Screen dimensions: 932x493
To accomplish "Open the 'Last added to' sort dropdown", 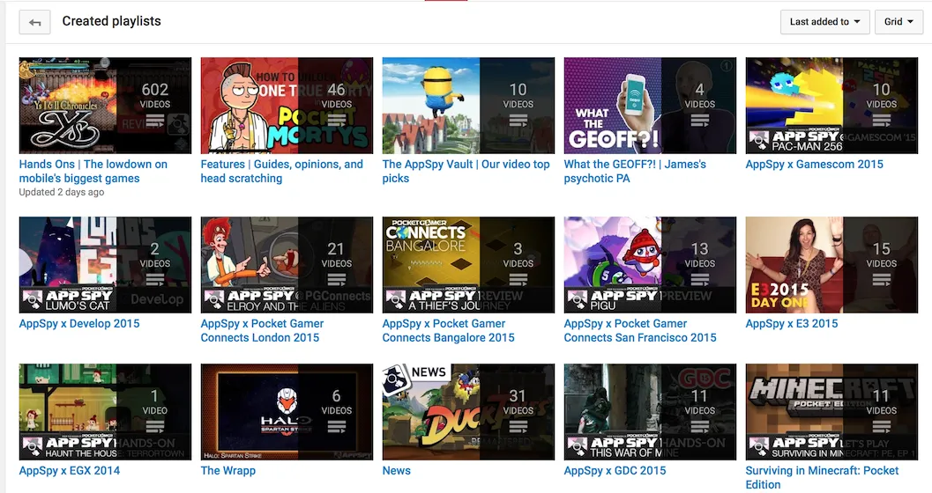I will coord(825,22).
